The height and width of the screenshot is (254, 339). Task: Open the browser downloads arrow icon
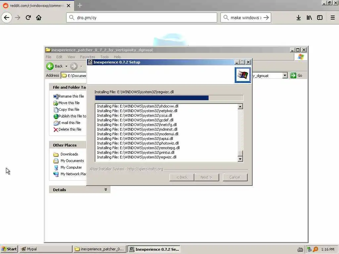tap(299, 18)
